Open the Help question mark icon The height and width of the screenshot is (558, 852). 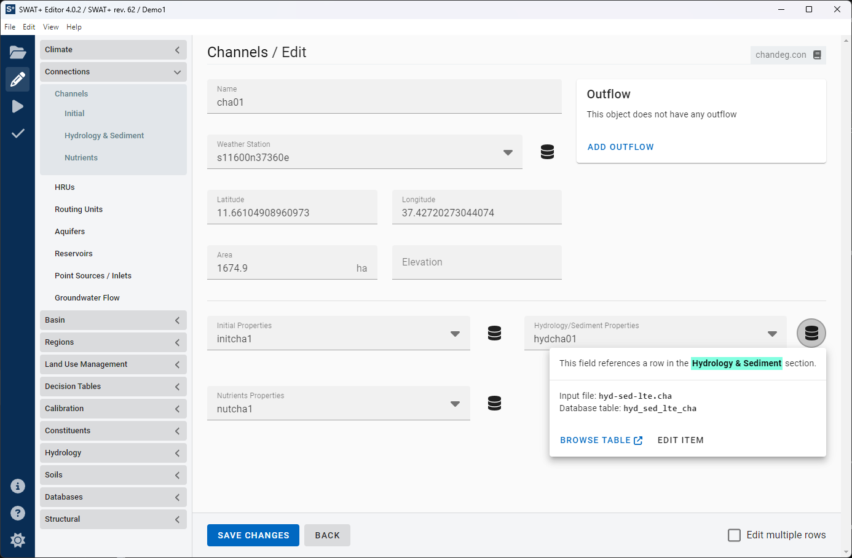(x=18, y=513)
